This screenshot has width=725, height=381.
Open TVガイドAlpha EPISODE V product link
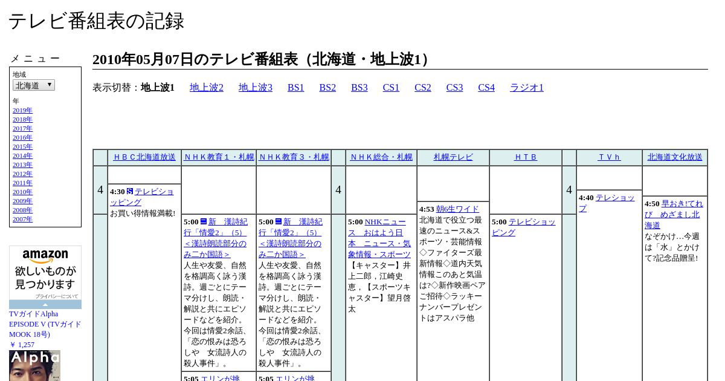point(45,324)
